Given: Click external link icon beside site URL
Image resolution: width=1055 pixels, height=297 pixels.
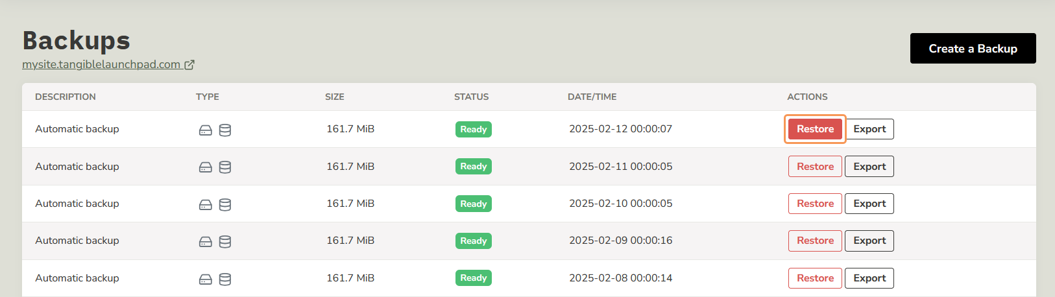Looking at the screenshot, I should 189,65.
